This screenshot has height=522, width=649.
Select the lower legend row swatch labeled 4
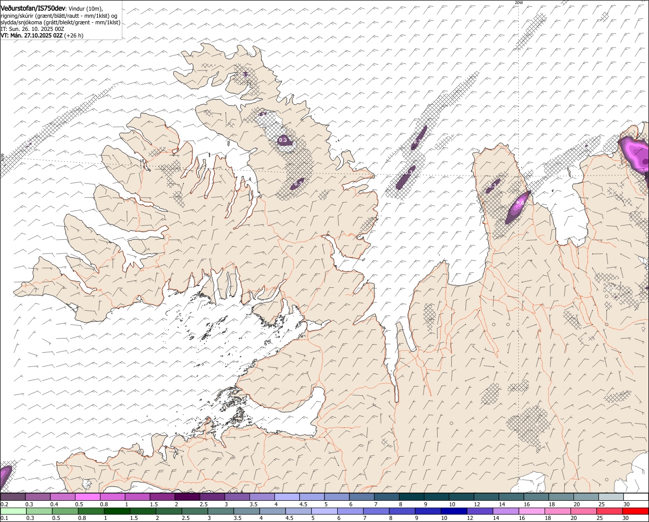click(273, 511)
